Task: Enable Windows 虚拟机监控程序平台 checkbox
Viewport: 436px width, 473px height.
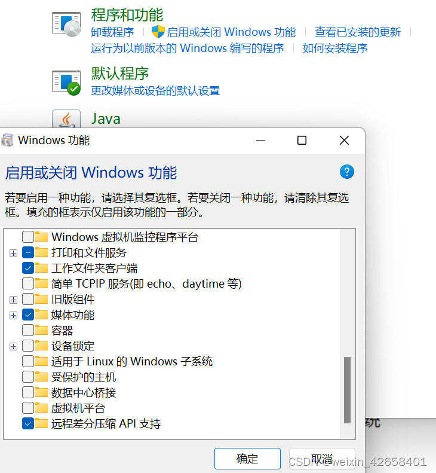Action: pyautogui.click(x=27, y=237)
